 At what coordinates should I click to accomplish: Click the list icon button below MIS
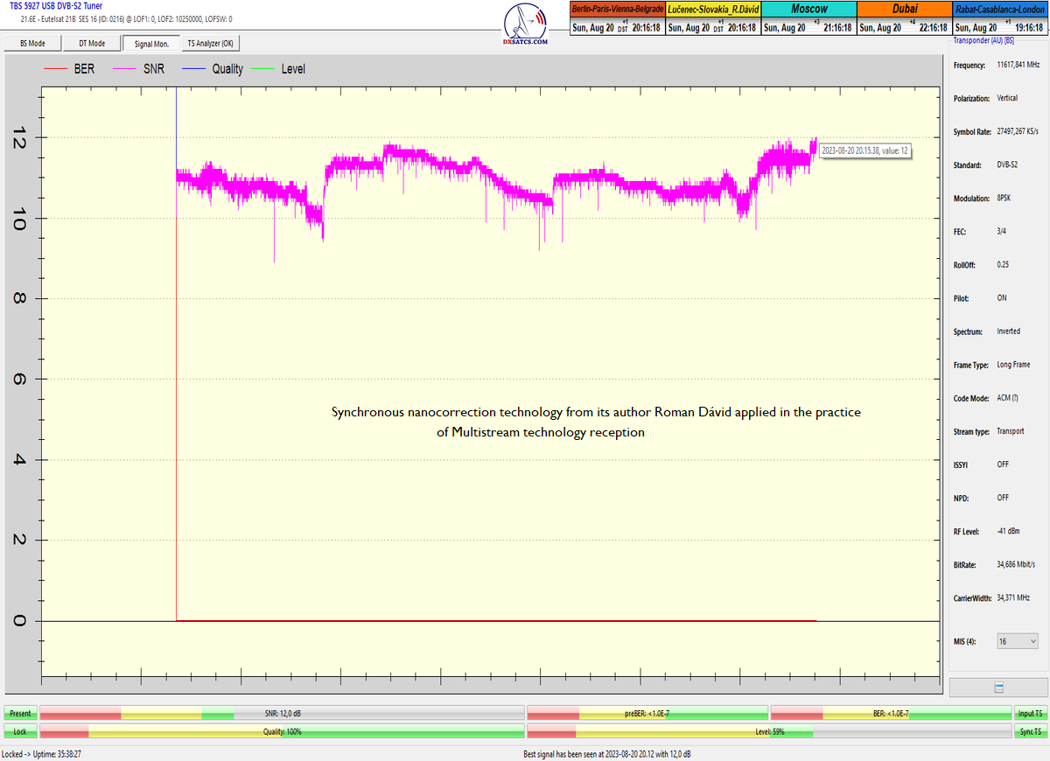[x=998, y=688]
